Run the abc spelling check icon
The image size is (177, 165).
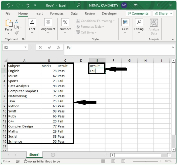coord(28,5)
